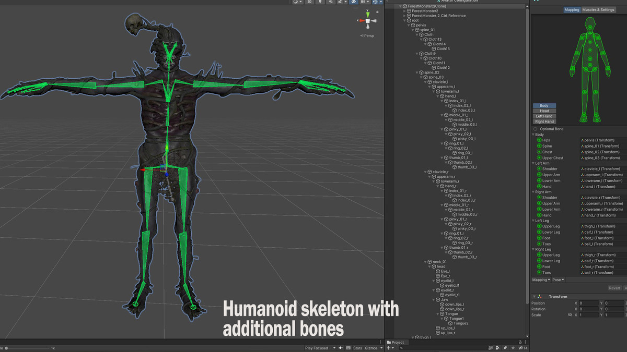Click Project panel search field
This screenshot has height=352, width=627.
pyautogui.click(x=444, y=348)
